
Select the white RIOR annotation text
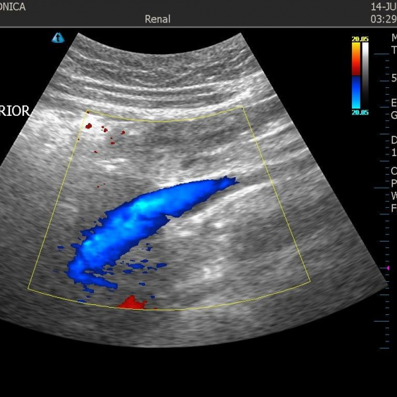(x=15, y=111)
